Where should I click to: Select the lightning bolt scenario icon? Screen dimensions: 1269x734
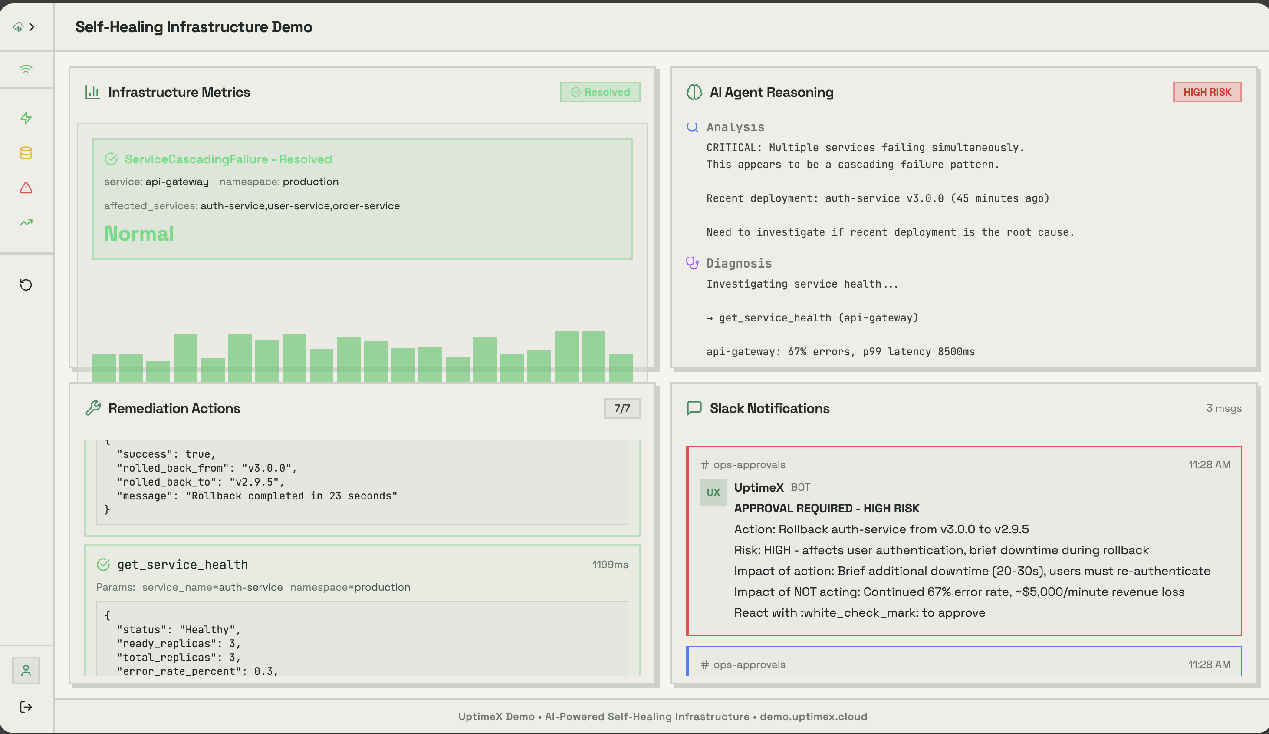[26, 118]
